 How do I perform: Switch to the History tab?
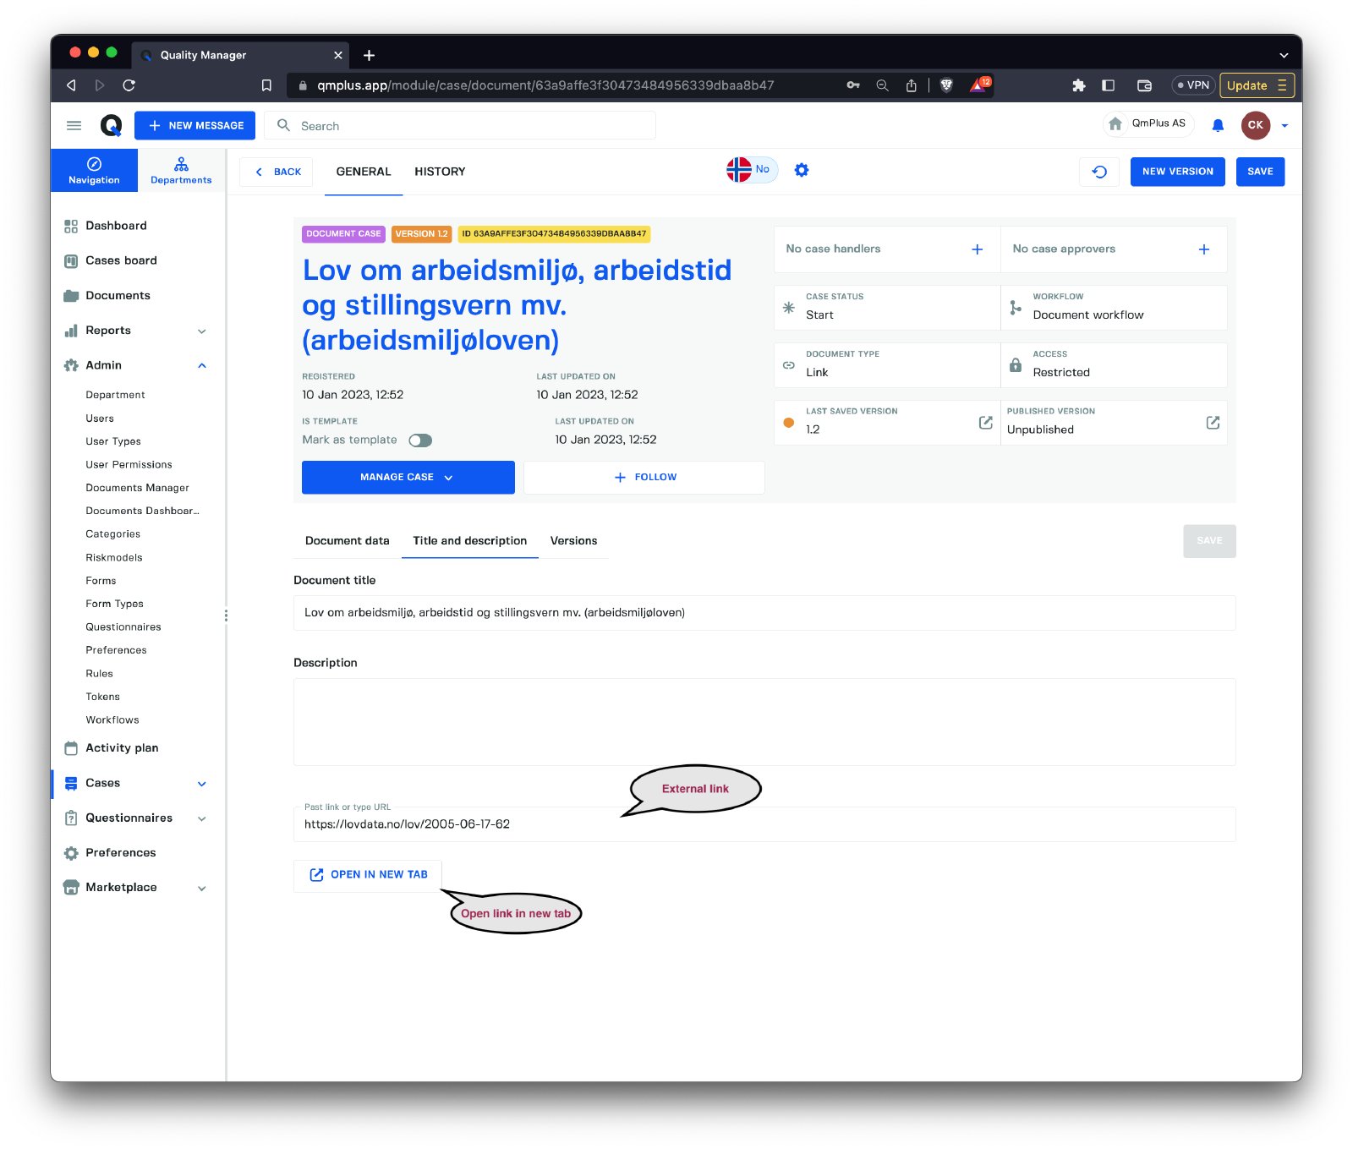(x=440, y=172)
